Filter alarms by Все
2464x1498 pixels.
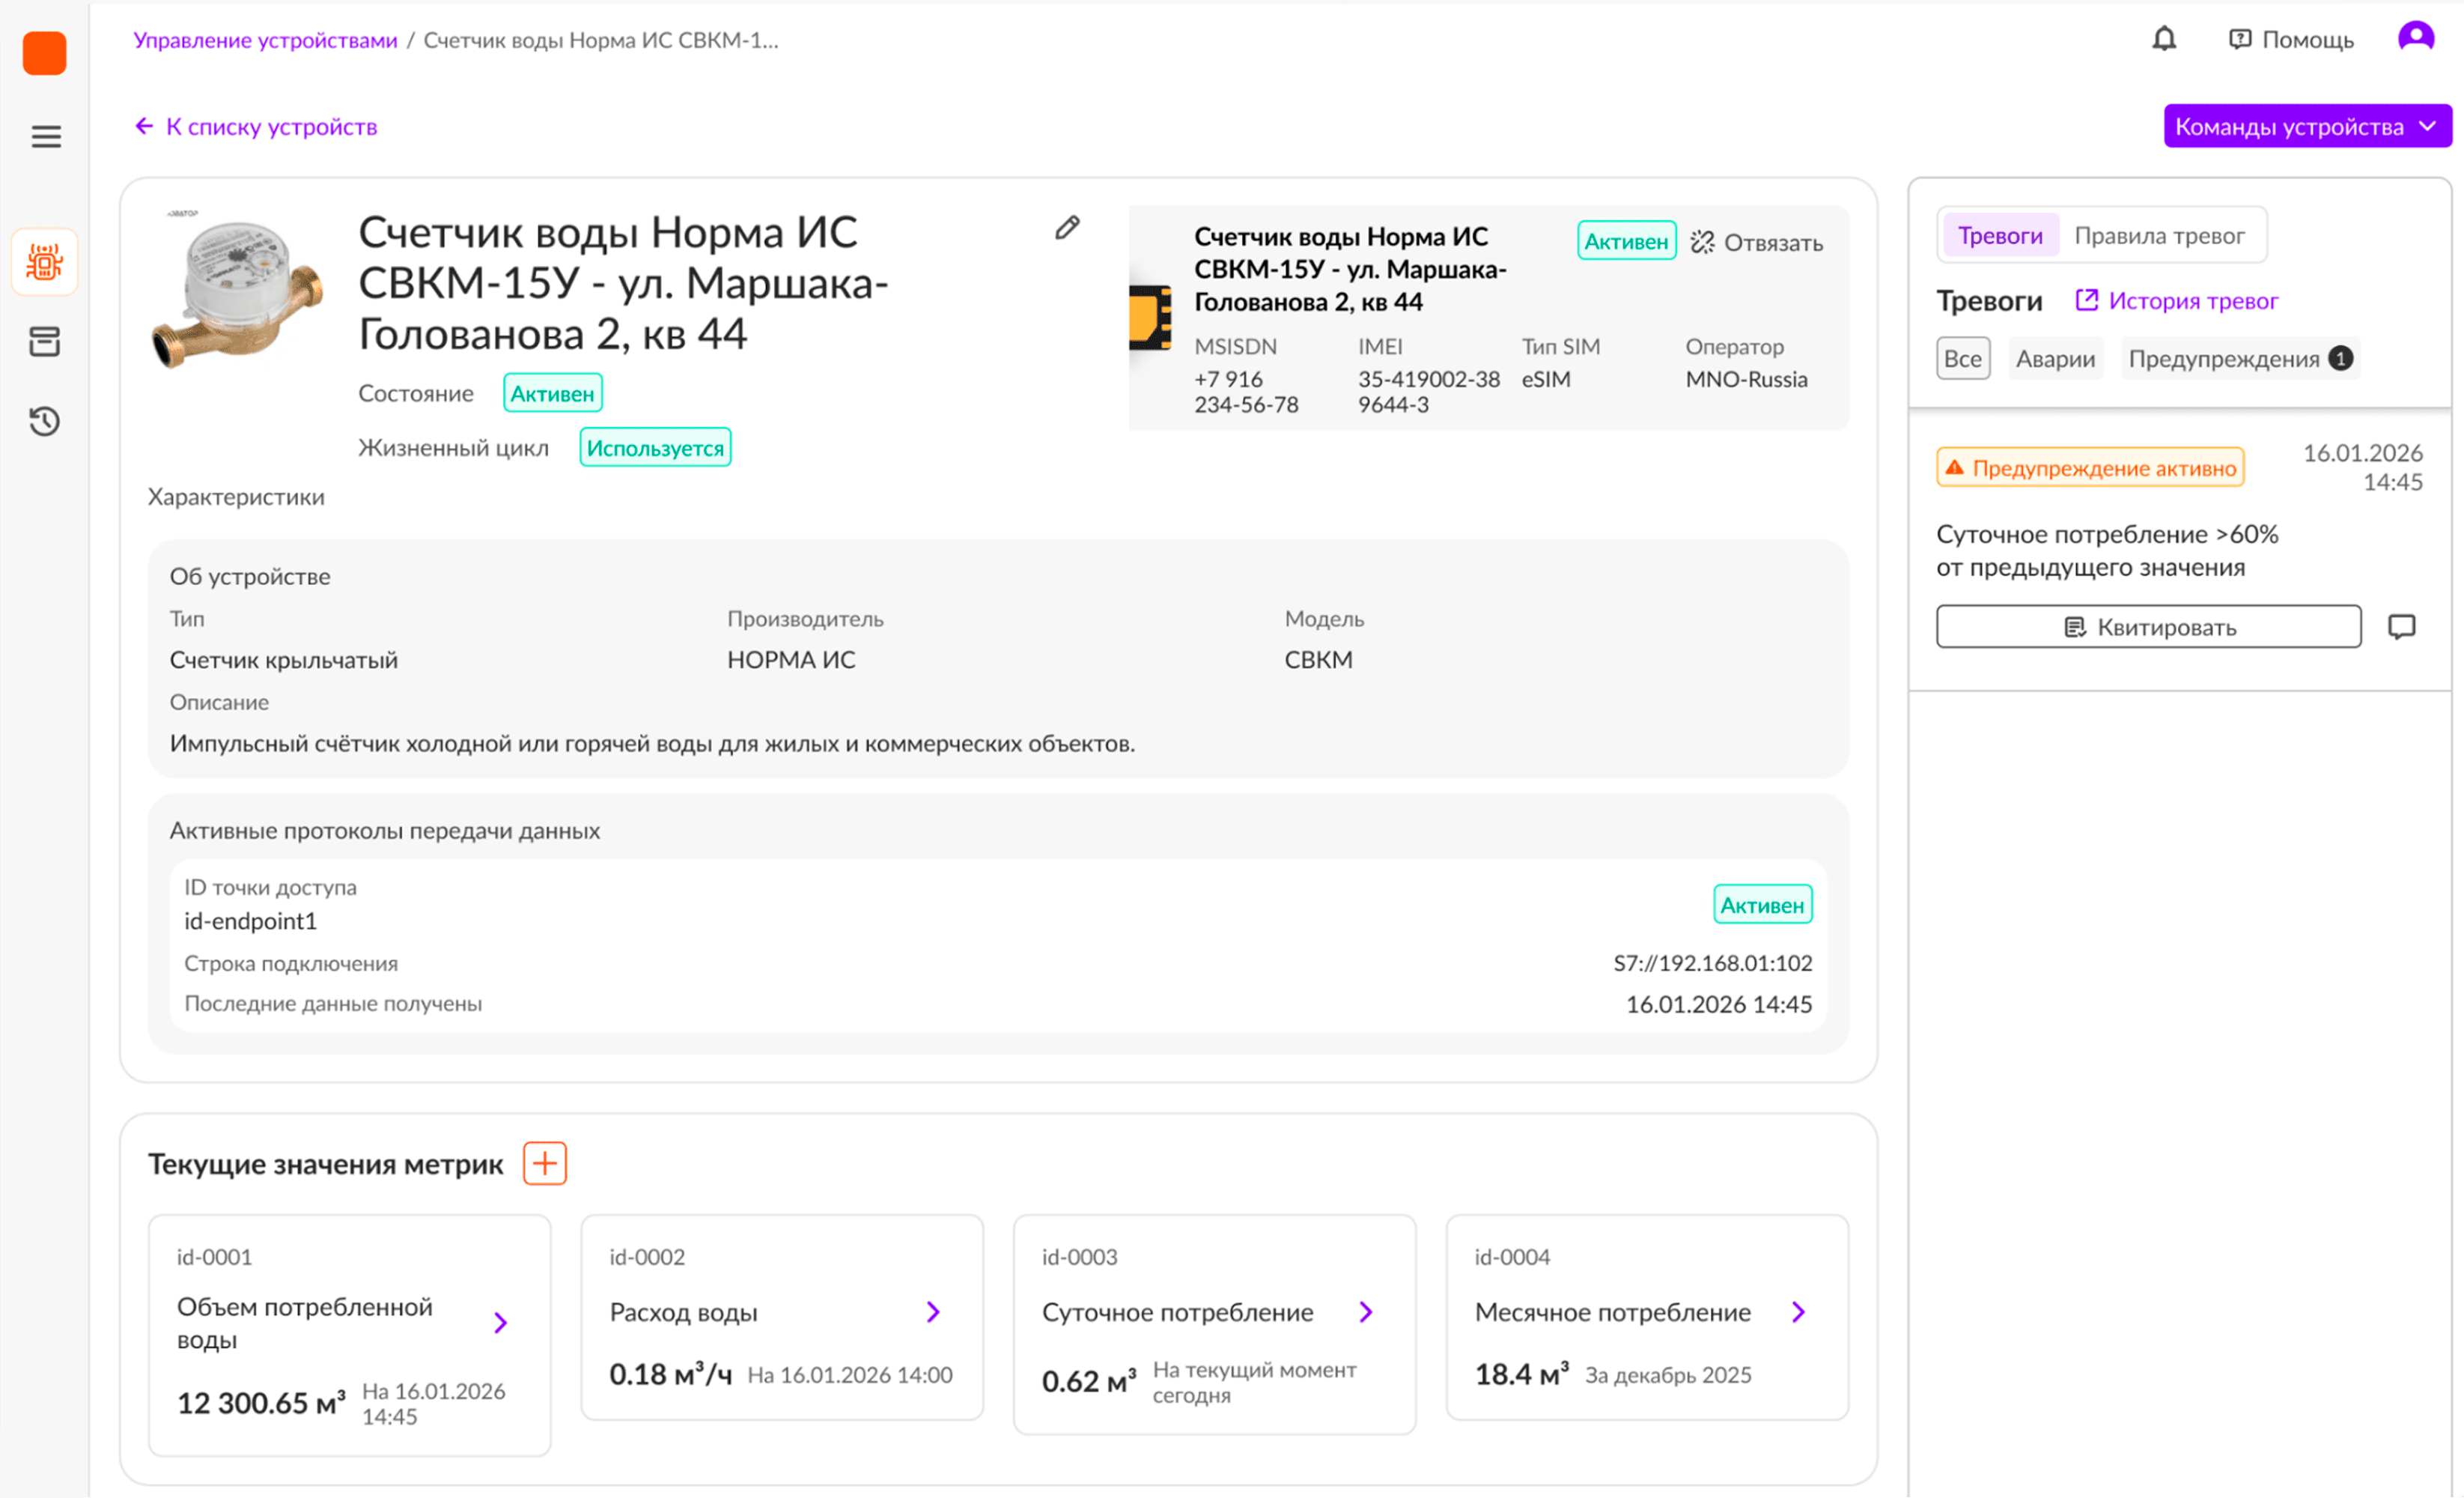click(x=1962, y=360)
